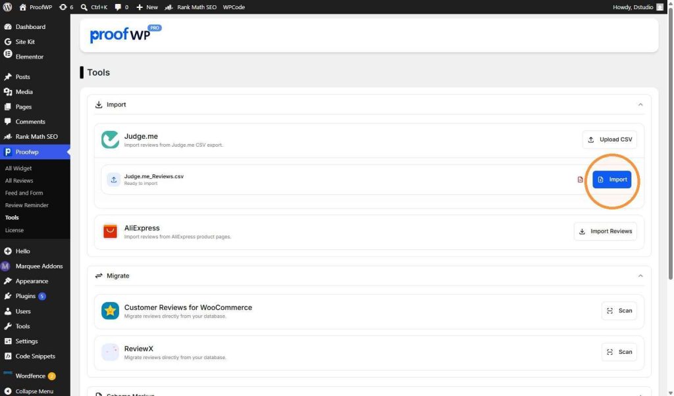Scan Customer Reviews for WooCommerce
This screenshot has height=396, width=674.
pyautogui.click(x=619, y=310)
